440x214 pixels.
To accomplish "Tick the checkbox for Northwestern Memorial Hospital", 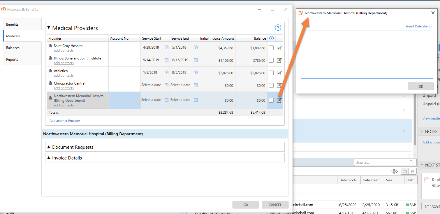I will 271,100.
